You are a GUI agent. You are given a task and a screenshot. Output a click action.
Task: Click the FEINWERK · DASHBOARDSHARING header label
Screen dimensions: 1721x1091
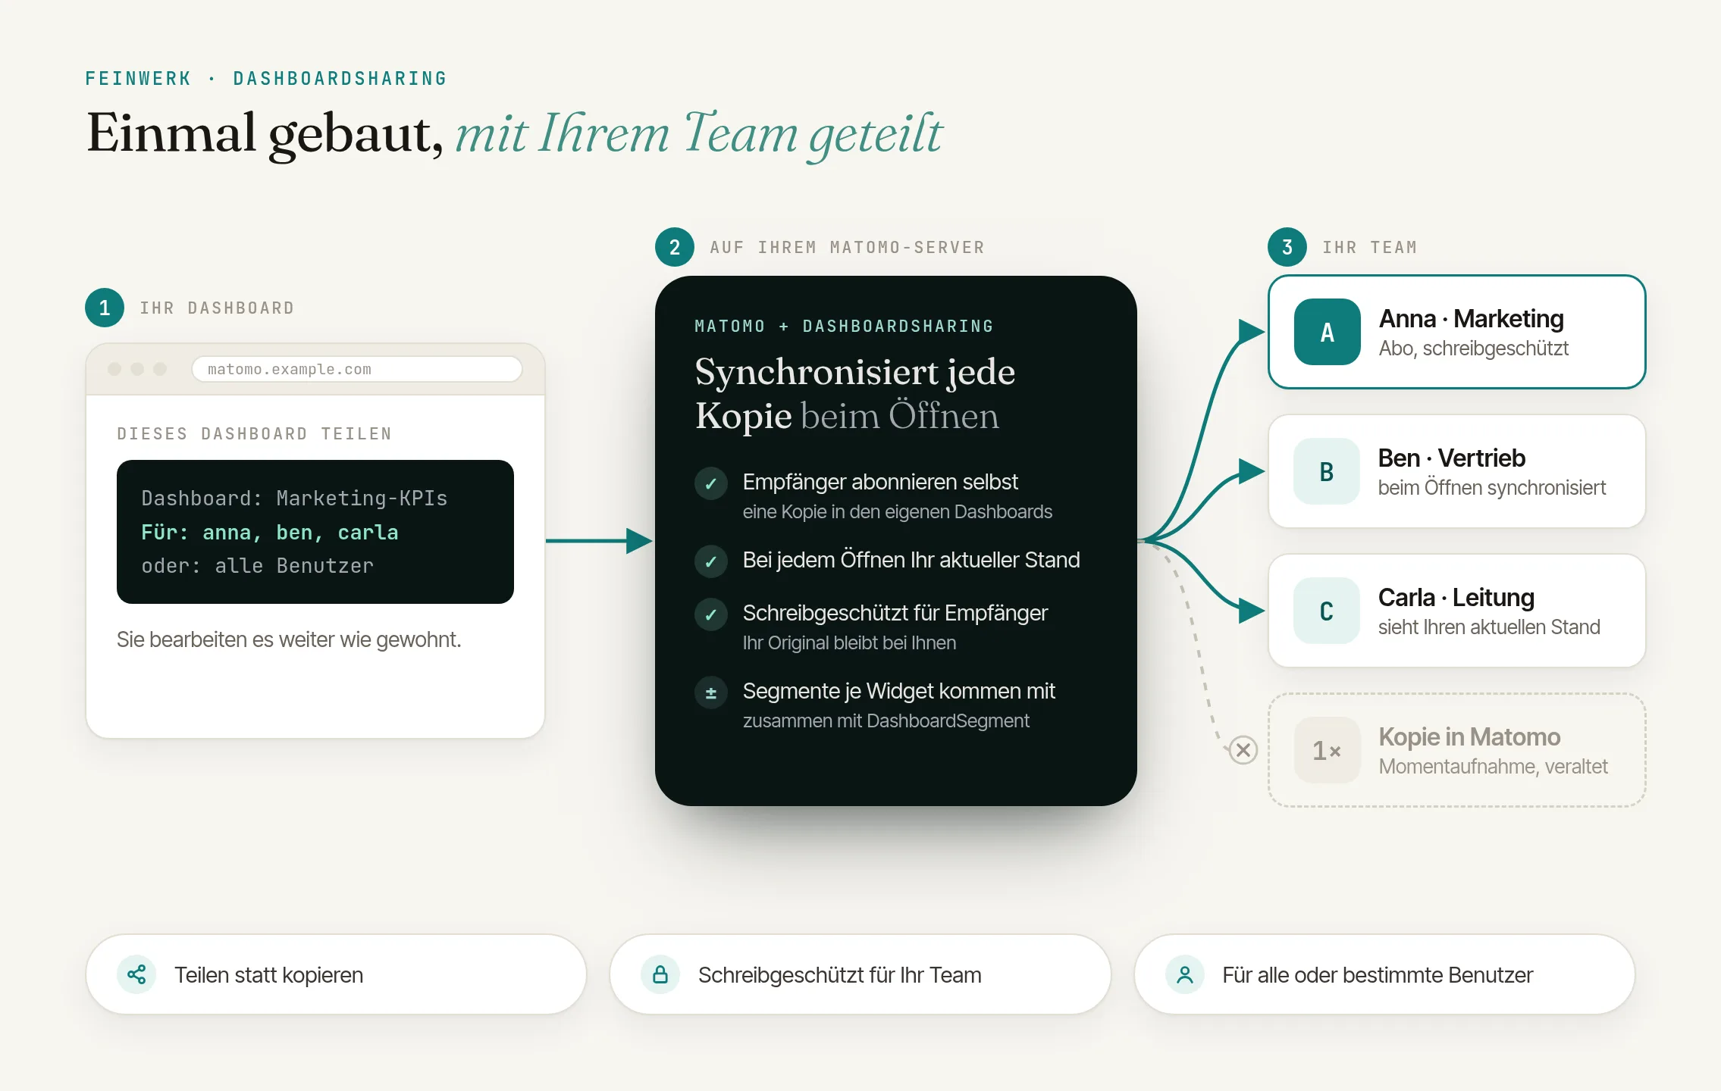click(x=266, y=78)
